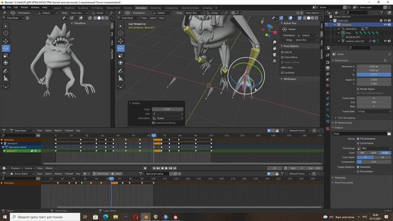Image resolution: width=393 pixels, height=221 pixels.
Task: Choose Select Box tool in left viewport
Action: point(6,26)
